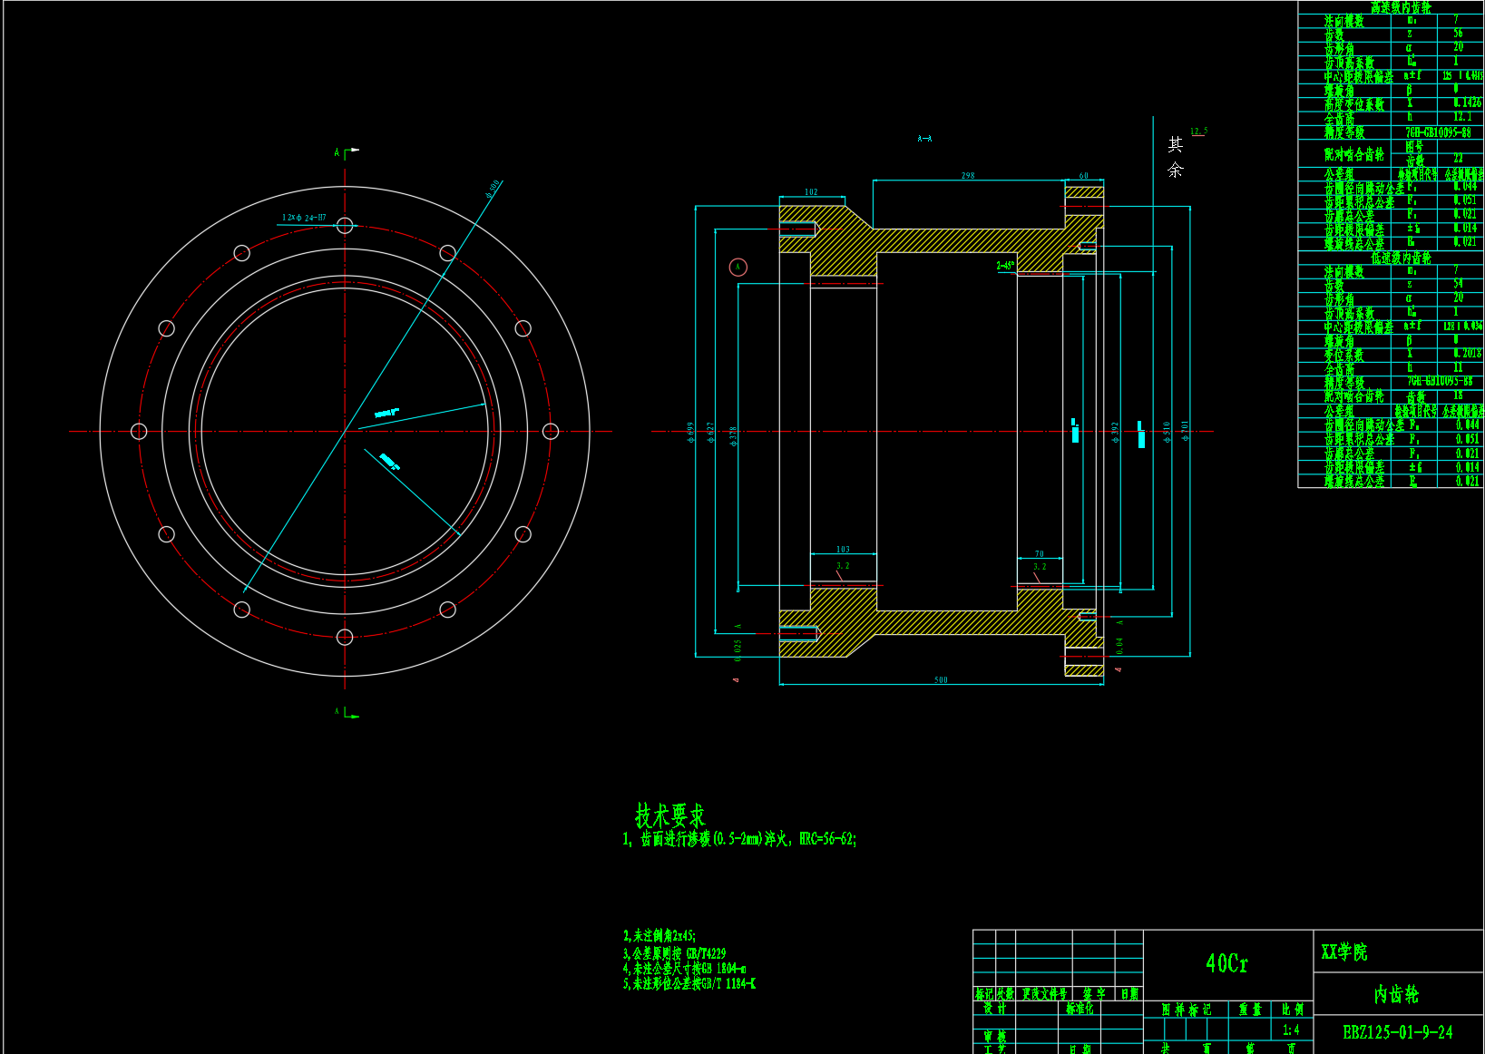Click the coefficient value 0.1426
1485x1054 pixels.
(x=1467, y=103)
